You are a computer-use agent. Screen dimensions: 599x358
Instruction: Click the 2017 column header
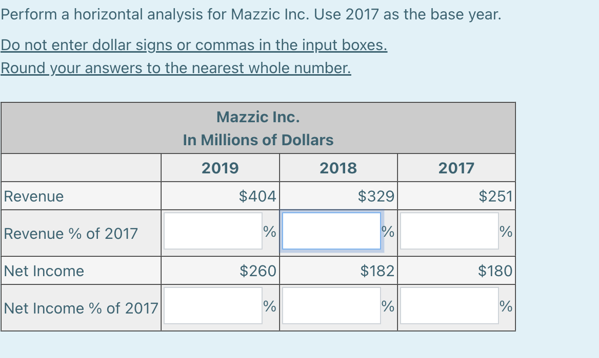[456, 167]
